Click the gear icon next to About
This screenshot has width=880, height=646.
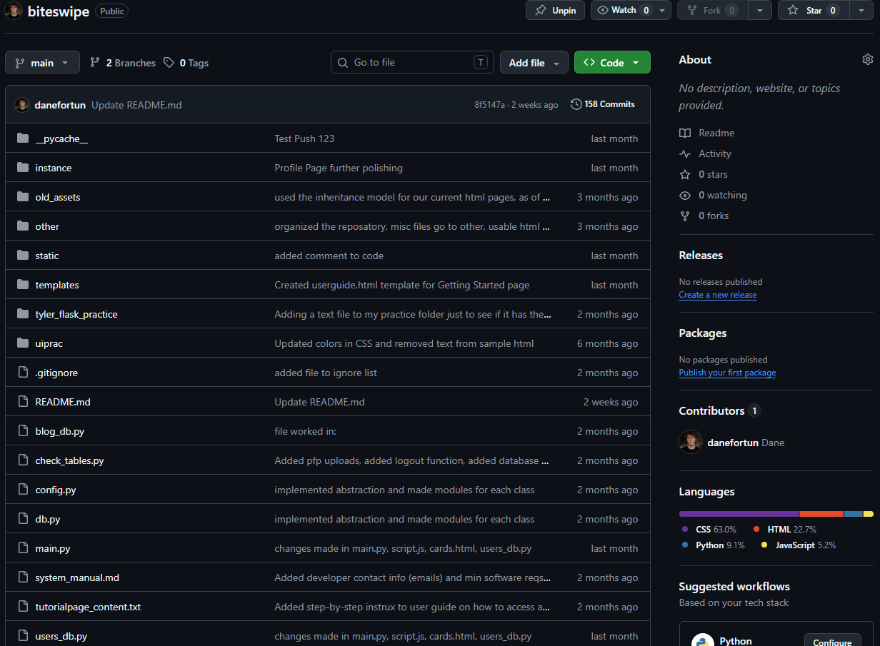click(867, 59)
